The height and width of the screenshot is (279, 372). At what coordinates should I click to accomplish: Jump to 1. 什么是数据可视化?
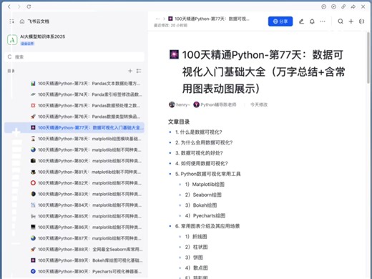[199, 132]
